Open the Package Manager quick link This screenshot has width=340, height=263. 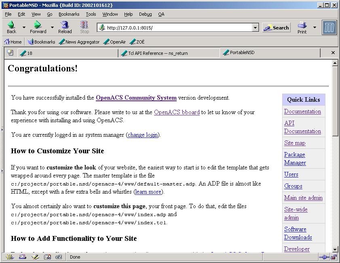[x=295, y=159]
